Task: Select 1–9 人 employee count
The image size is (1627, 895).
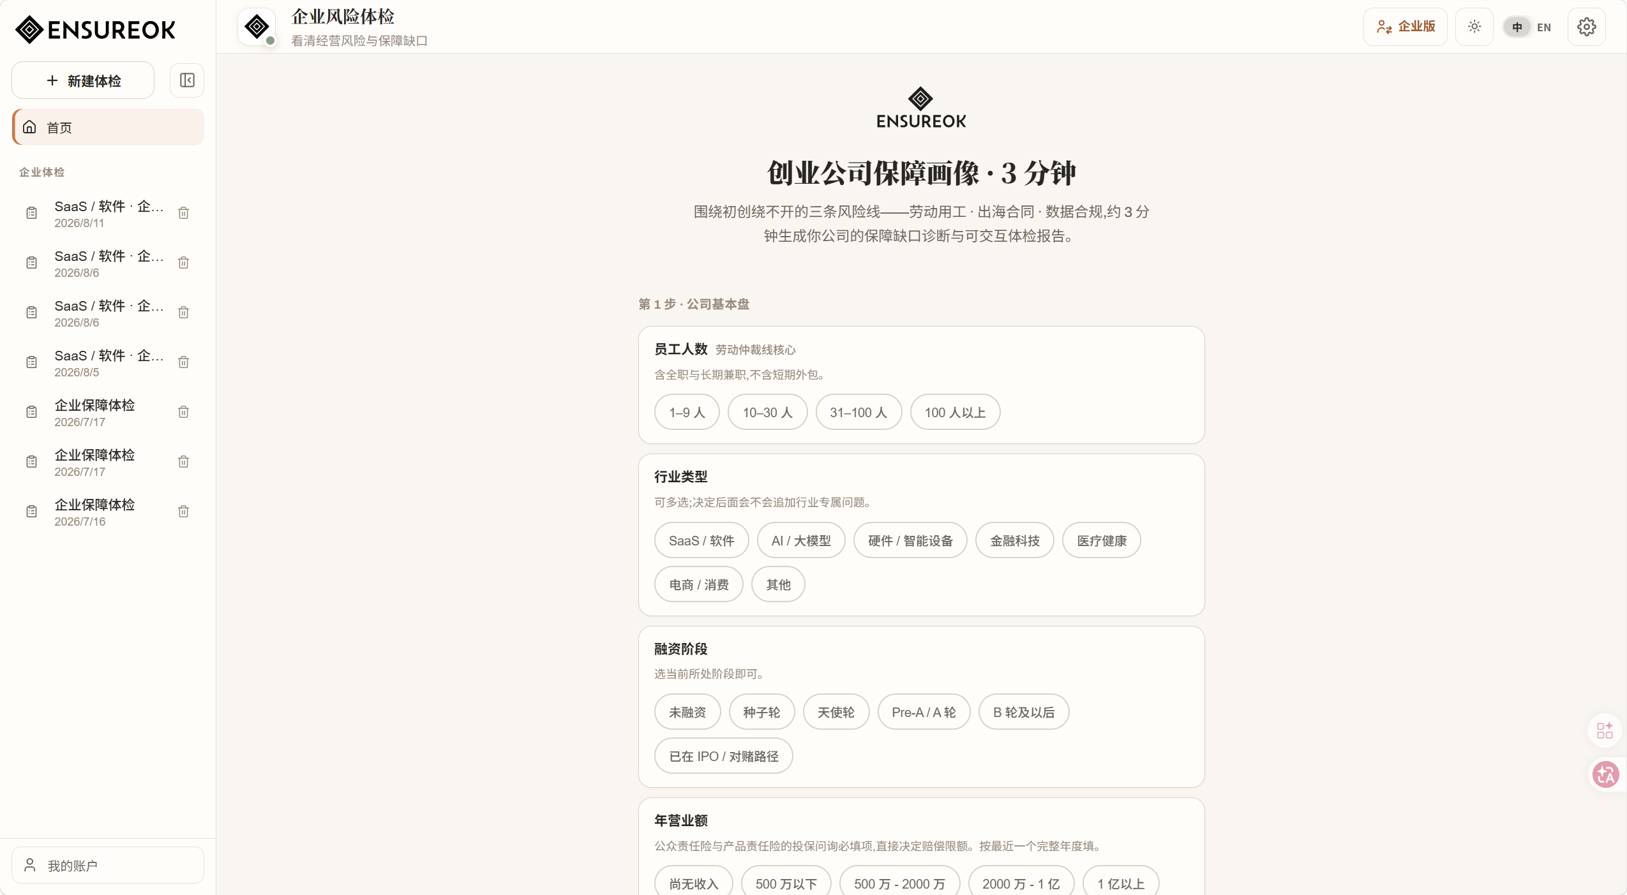Action: (687, 412)
